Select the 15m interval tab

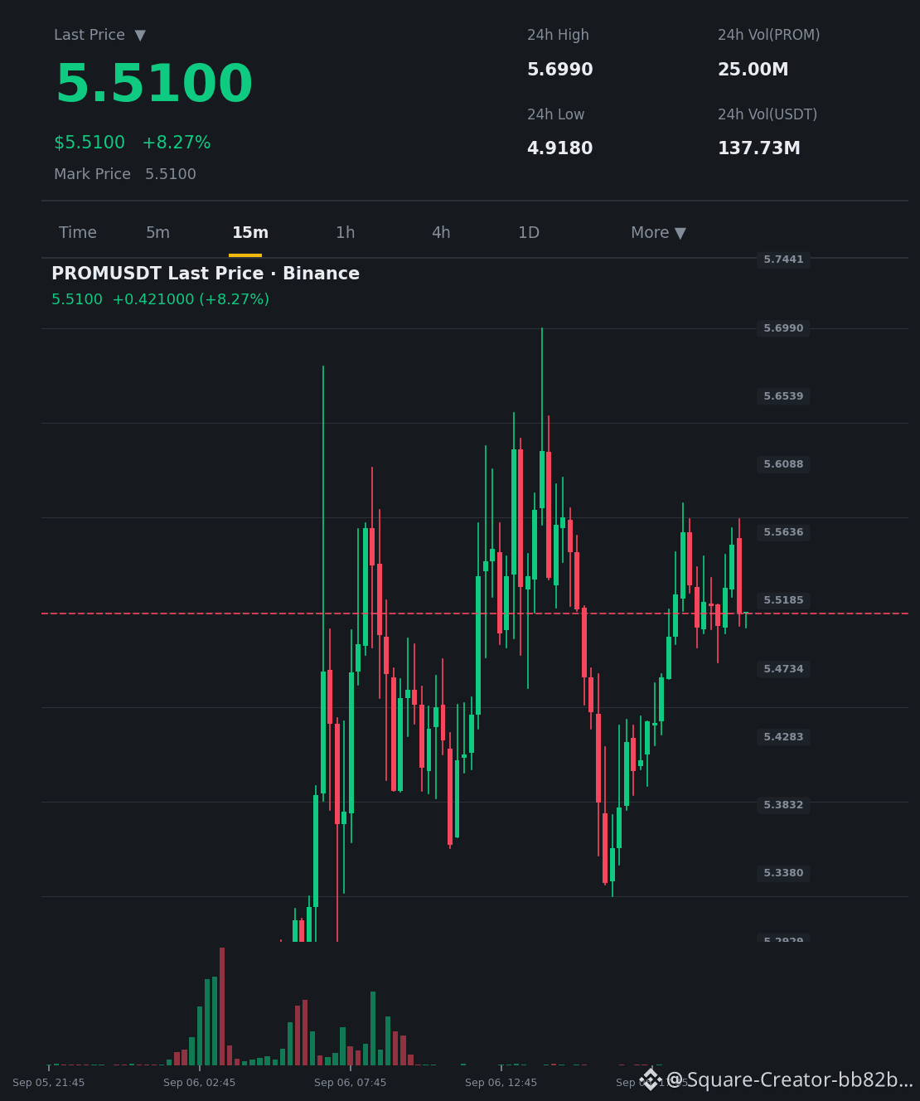pos(250,233)
